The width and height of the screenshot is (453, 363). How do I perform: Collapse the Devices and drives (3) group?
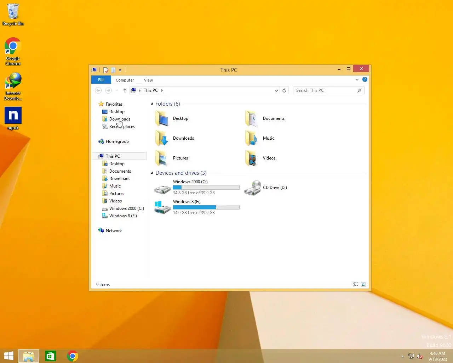[152, 173]
